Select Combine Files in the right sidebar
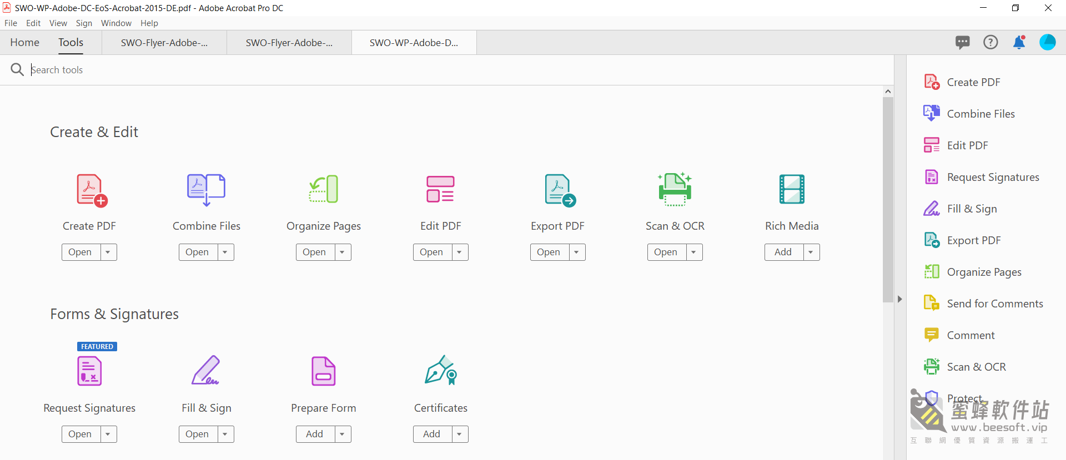The height and width of the screenshot is (460, 1066). click(x=969, y=114)
